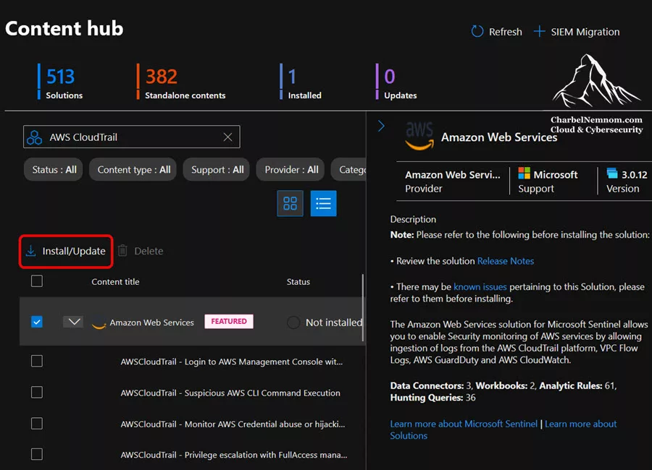Click the Amazon Web Services pane heading
This screenshot has width=652, height=470.
click(x=499, y=137)
